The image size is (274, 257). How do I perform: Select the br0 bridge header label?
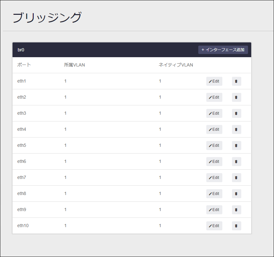click(21, 50)
